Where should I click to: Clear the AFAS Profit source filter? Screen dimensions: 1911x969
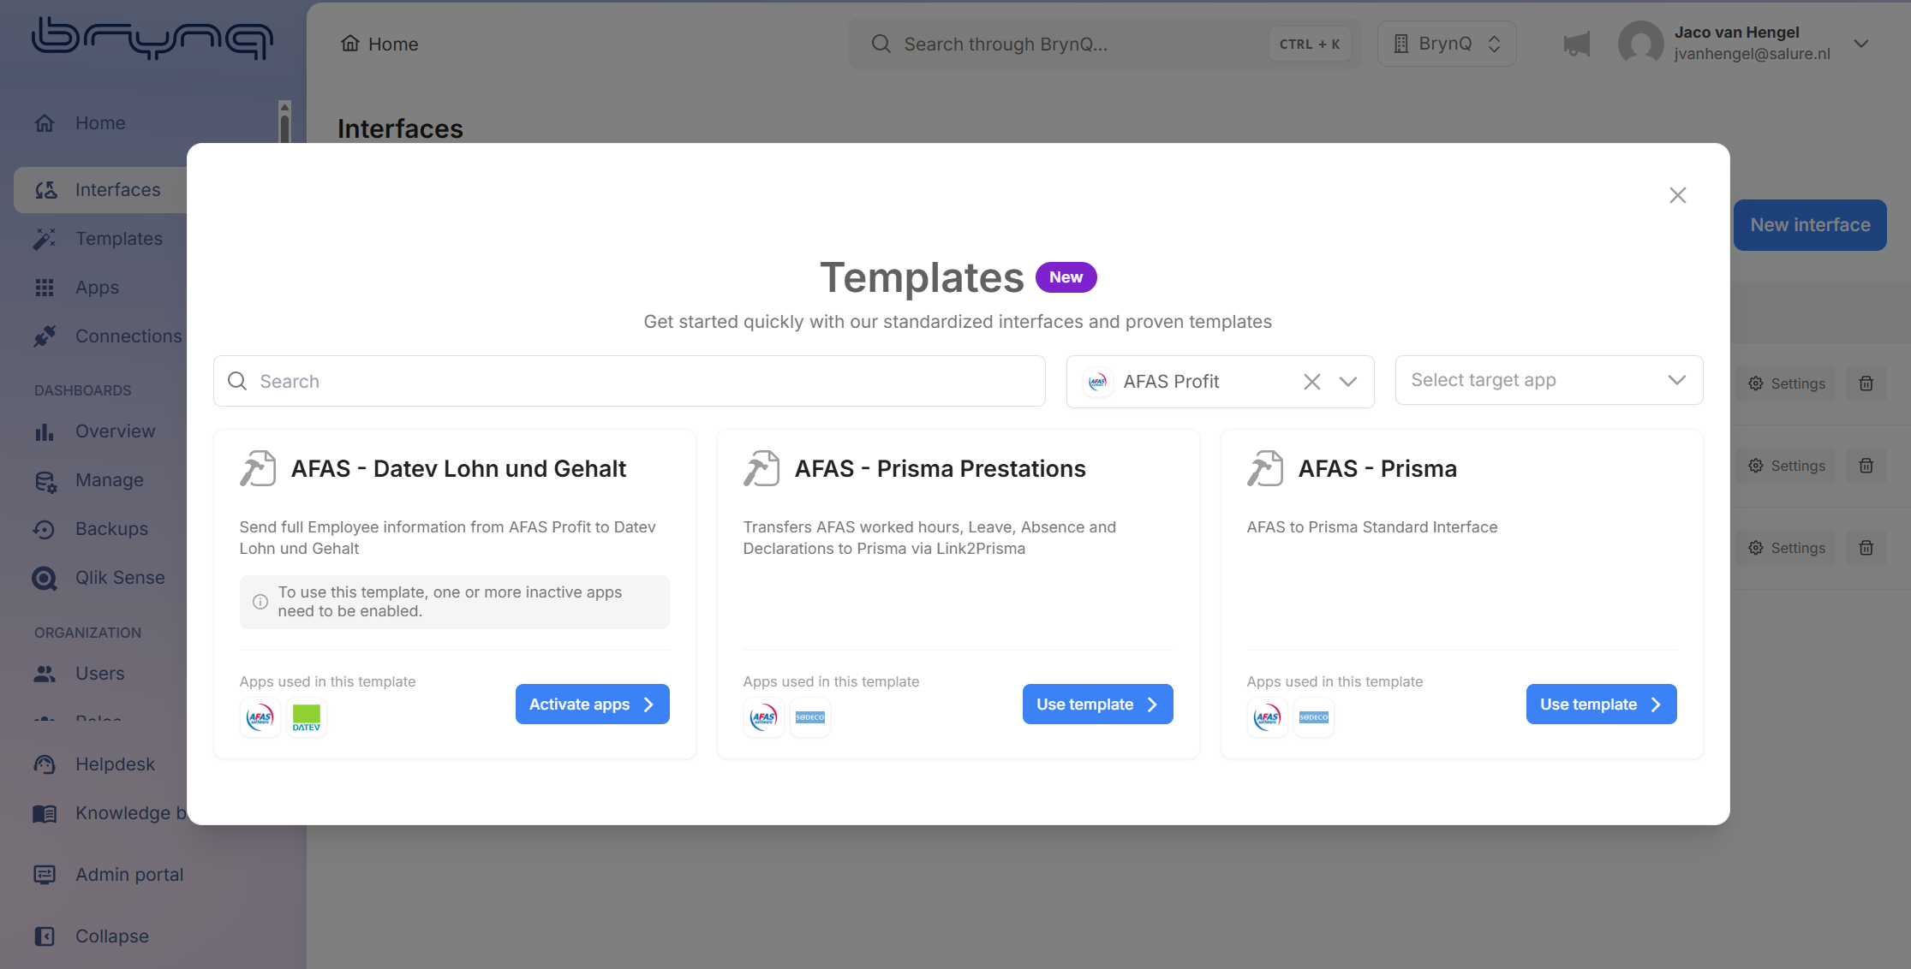click(x=1311, y=382)
